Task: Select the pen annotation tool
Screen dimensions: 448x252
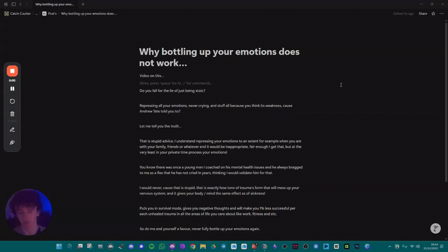Action: (x=12, y=129)
